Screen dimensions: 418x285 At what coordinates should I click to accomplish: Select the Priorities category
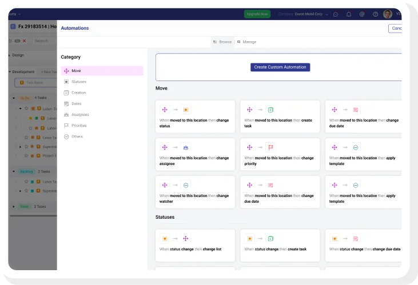[102, 126]
